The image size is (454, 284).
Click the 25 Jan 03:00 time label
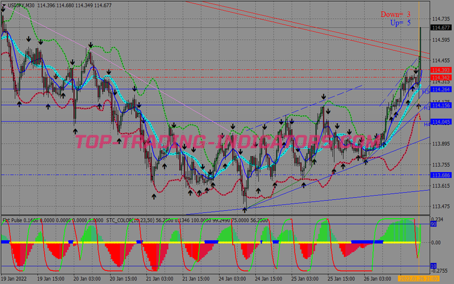pos(305,279)
